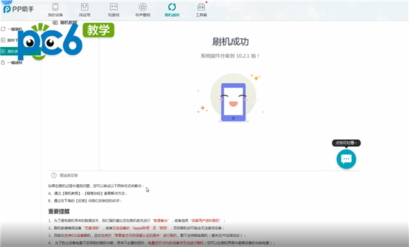This screenshot has height=247, width=409.
Task: Click the 点我可吐槽 tooltip label
Action: tap(346, 143)
